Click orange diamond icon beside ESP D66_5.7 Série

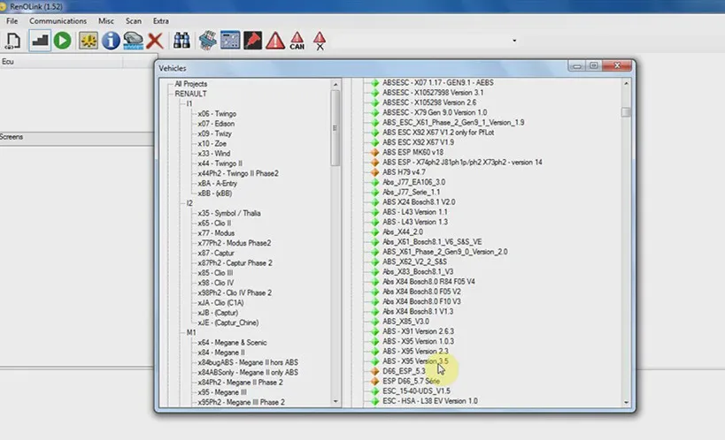point(374,381)
